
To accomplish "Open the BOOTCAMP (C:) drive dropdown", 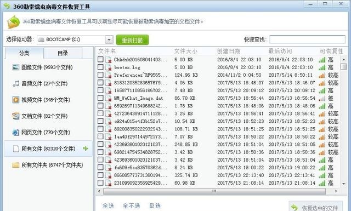I will pyautogui.click(x=109, y=40).
